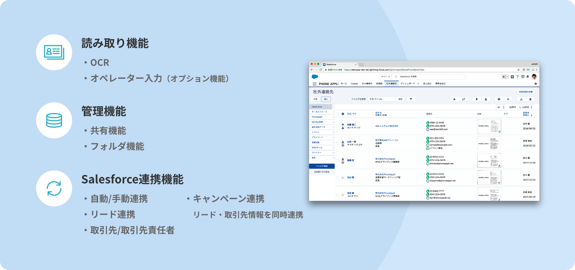This screenshot has width=575, height=270.
Task: Open the user profile avatar
Action: coord(534,76)
